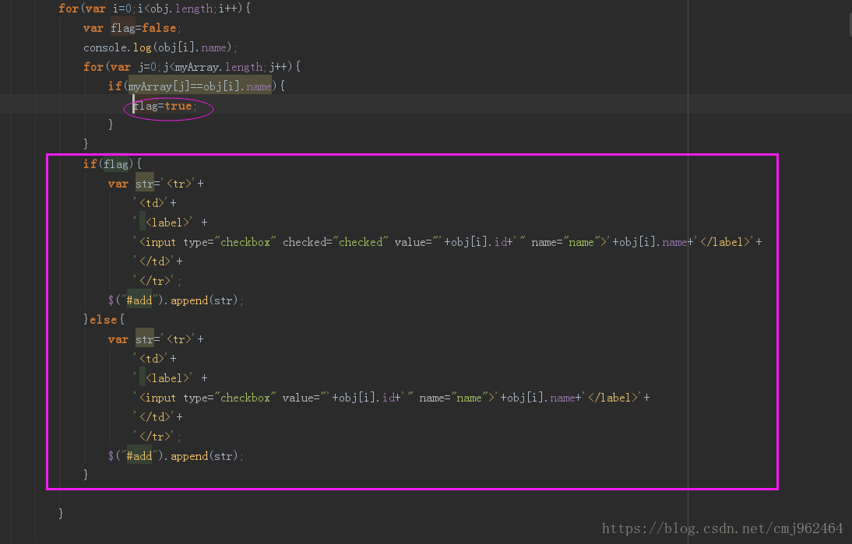The height and width of the screenshot is (544, 852).
Task: Click 'myArray.length' in the inner for loop
Action: tap(218, 68)
